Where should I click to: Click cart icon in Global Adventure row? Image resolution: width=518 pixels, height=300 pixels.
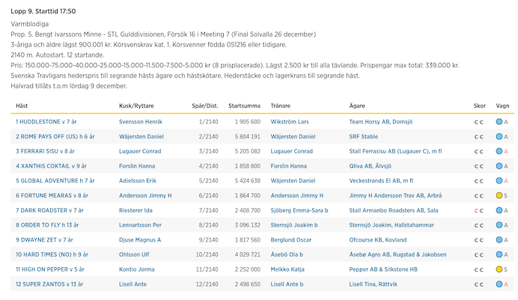499,180
